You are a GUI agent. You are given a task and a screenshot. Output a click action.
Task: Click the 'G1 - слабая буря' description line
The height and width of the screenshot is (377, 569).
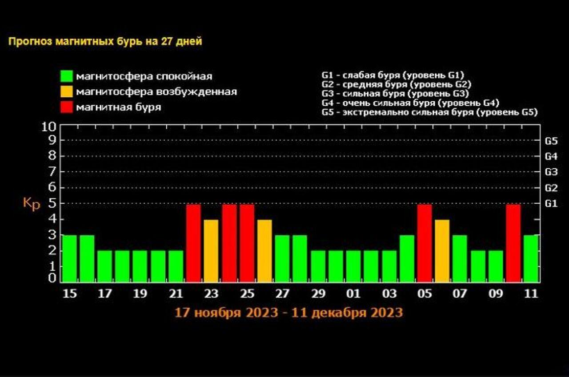tap(393, 75)
